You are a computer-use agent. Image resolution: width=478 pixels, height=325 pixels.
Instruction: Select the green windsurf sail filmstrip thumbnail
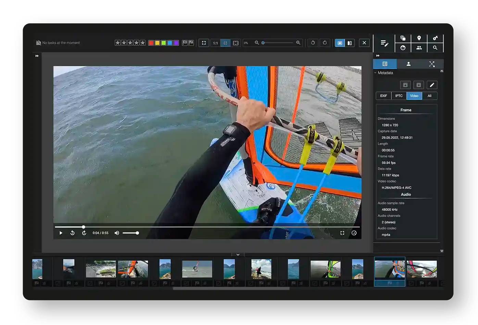[326, 269]
